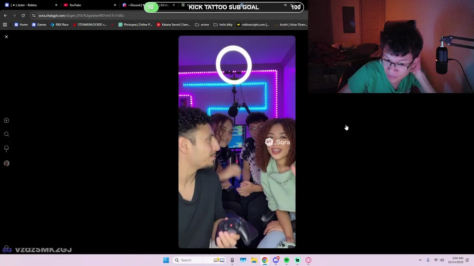
Task: Open the Games bookmark
Action: 39,25
